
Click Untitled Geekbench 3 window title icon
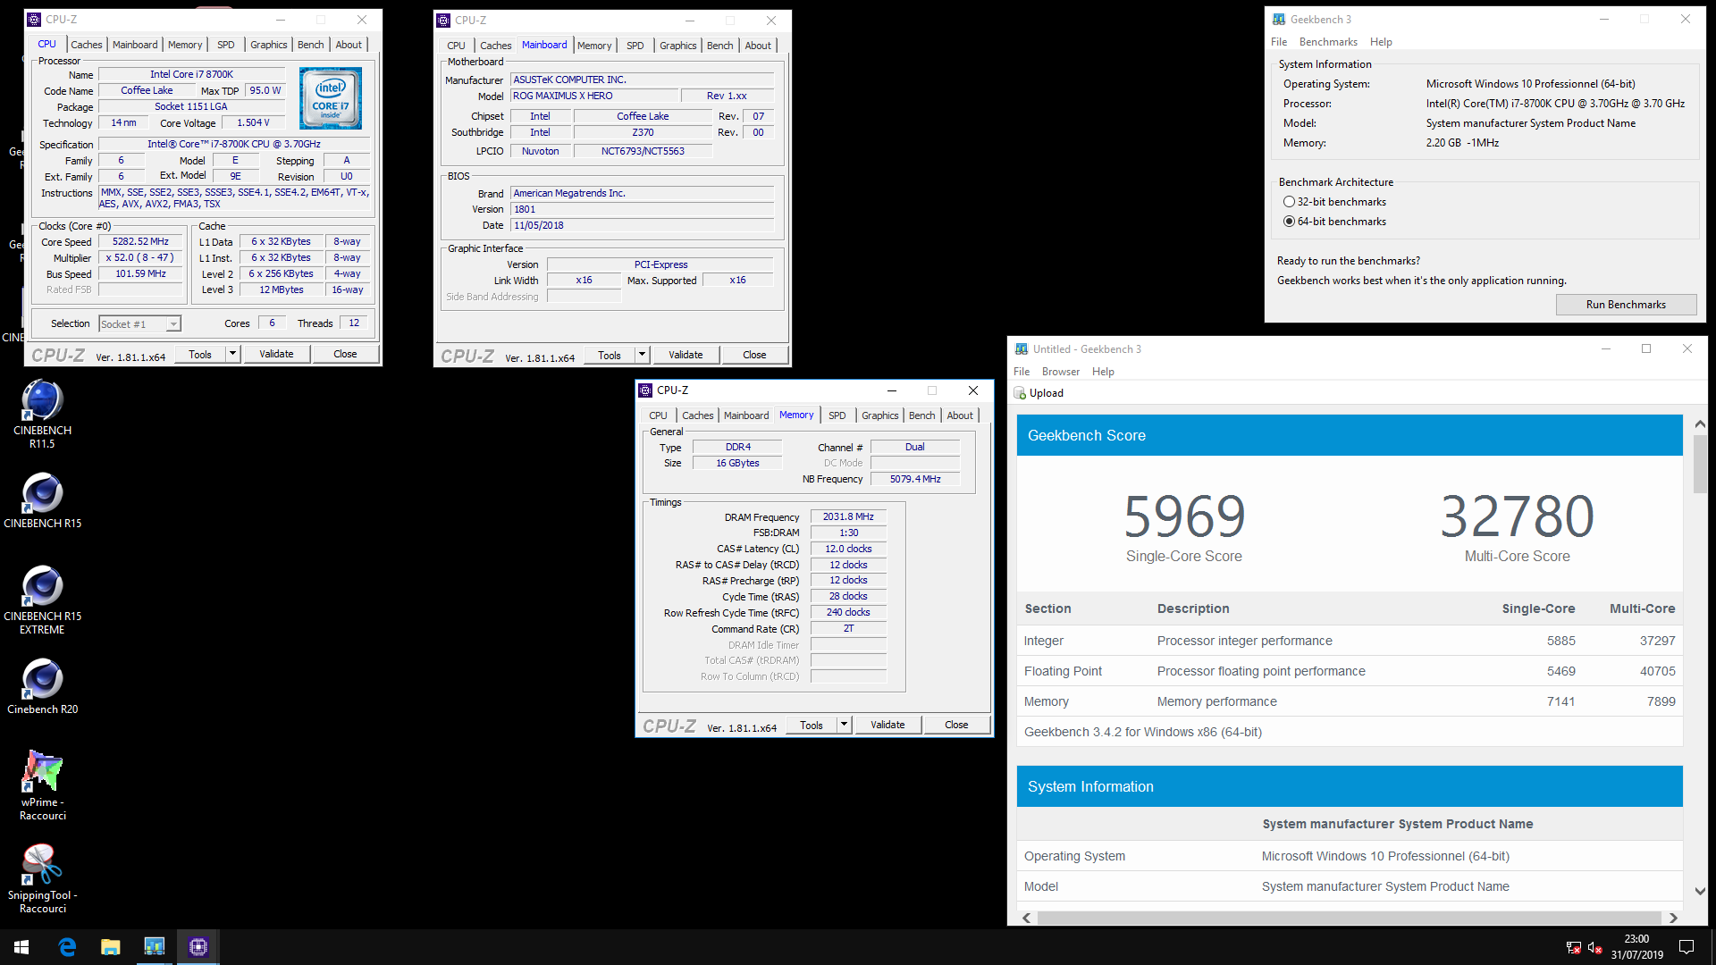[x=1022, y=349]
